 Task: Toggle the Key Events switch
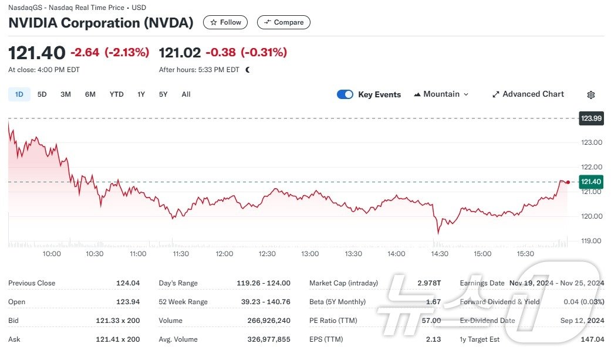pyautogui.click(x=345, y=94)
